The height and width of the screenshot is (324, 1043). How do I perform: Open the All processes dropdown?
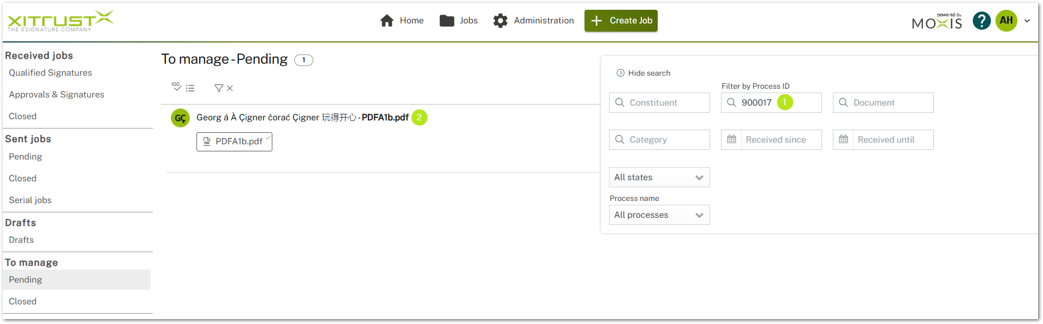pyautogui.click(x=659, y=215)
